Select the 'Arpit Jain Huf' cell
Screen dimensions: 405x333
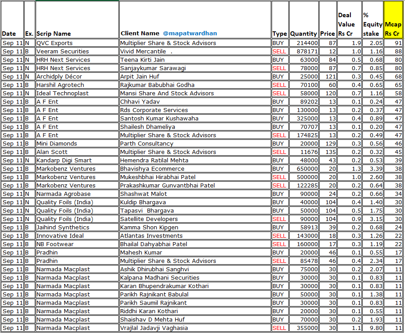pyautogui.click(x=195, y=77)
